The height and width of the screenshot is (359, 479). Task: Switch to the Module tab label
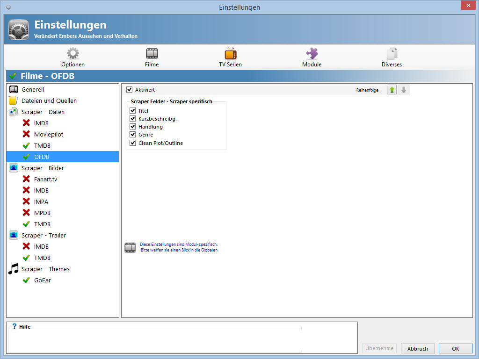(x=312, y=65)
